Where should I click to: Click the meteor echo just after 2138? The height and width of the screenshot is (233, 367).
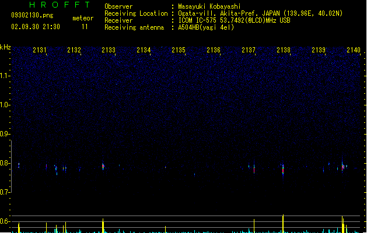[x=283, y=170]
